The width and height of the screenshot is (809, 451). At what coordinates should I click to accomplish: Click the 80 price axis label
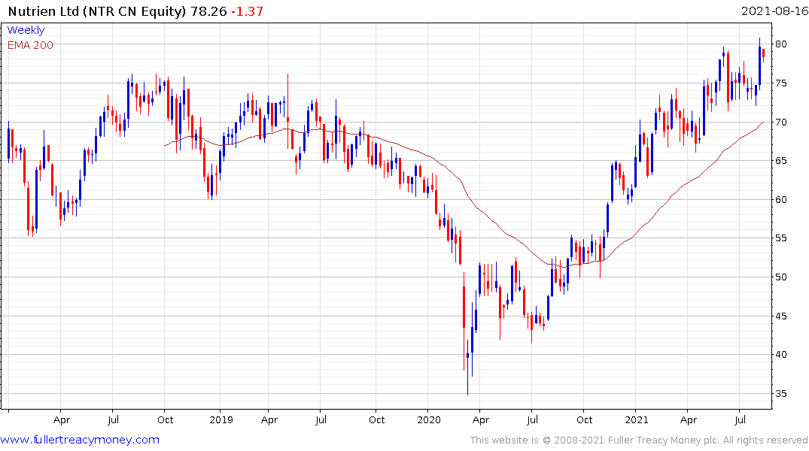tap(781, 44)
